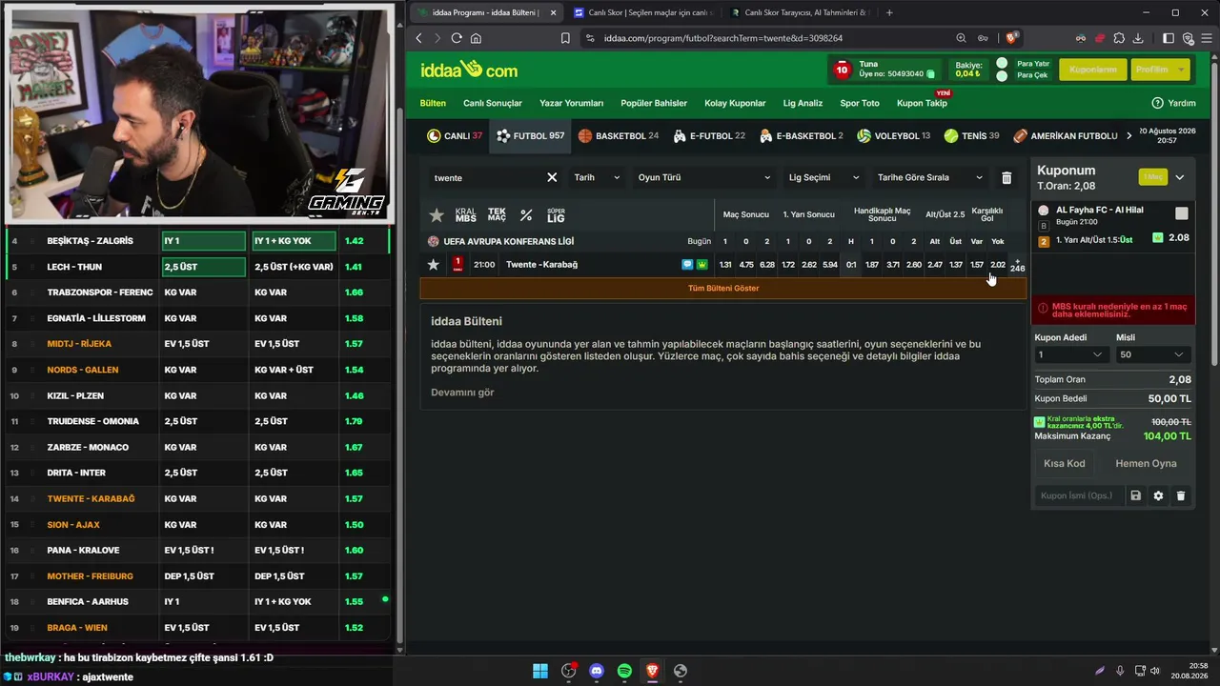This screenshot has width=1220, height=686.
Task: Select the Basketbol sport tab
Action: (x=619, y=136)
